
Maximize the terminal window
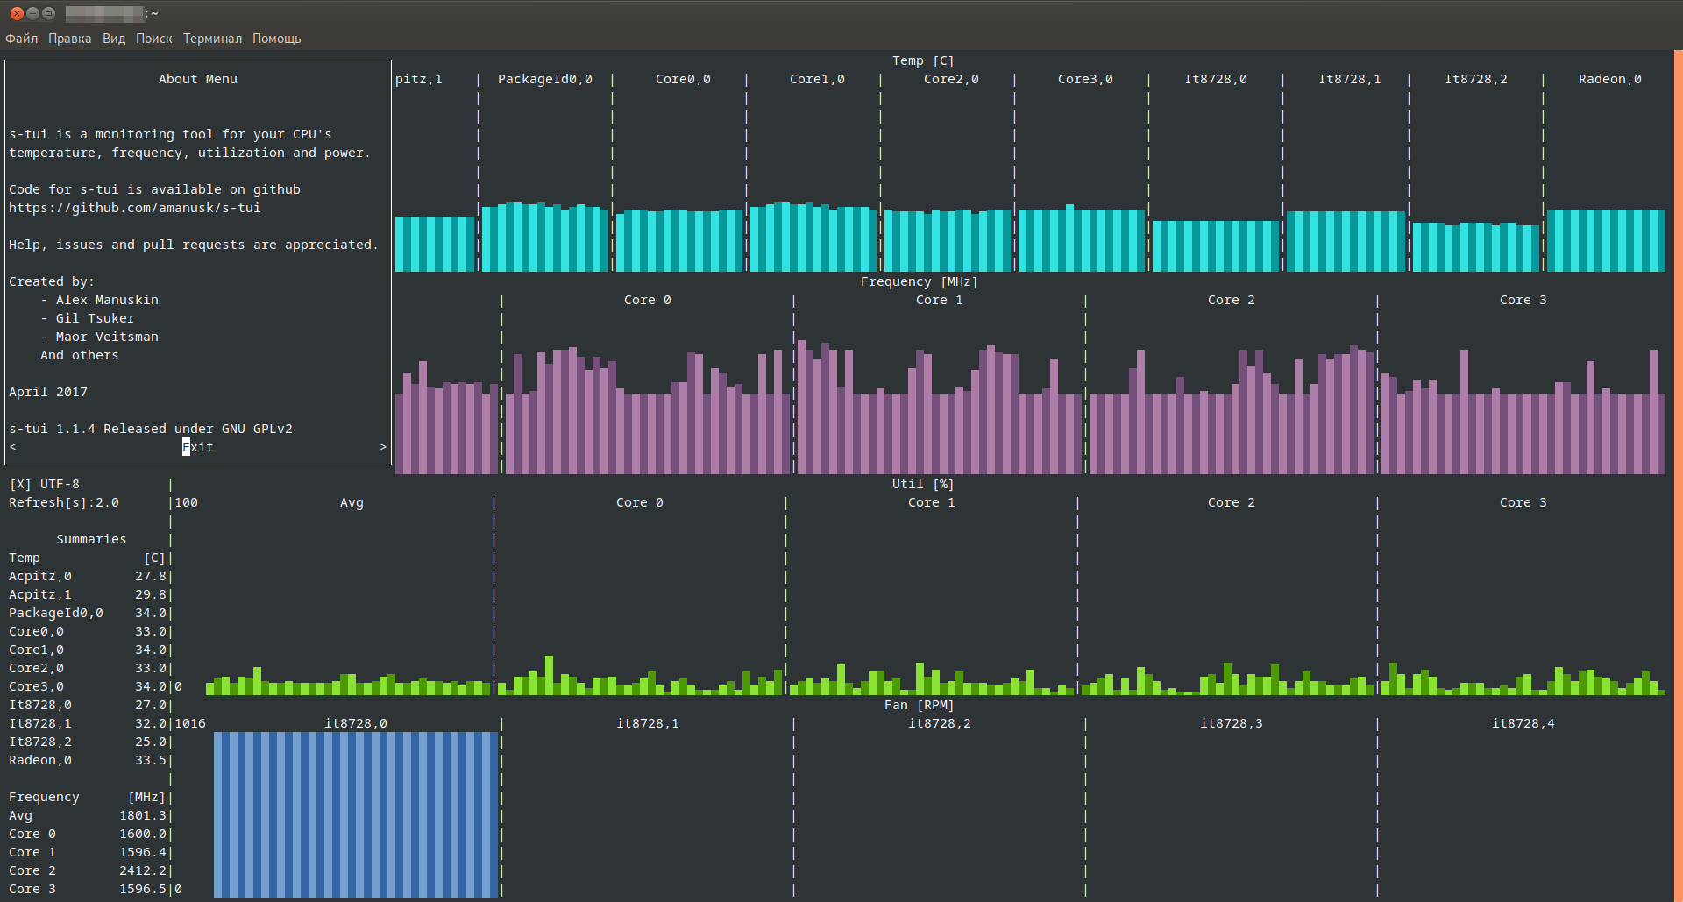pyautogui.click(x=48, y=13)
